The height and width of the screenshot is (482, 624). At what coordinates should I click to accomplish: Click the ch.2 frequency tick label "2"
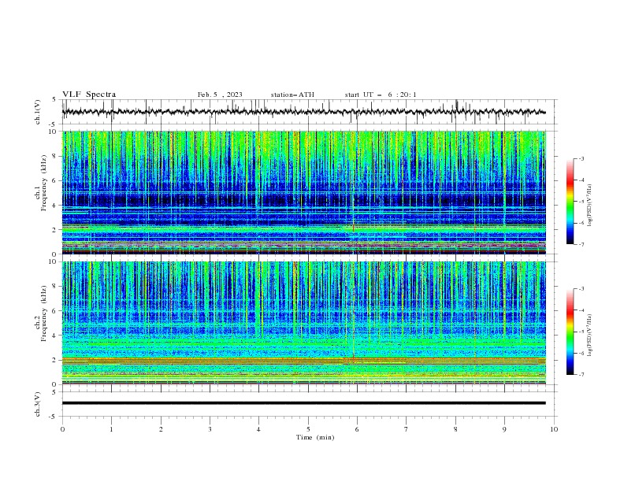(54, 360)
